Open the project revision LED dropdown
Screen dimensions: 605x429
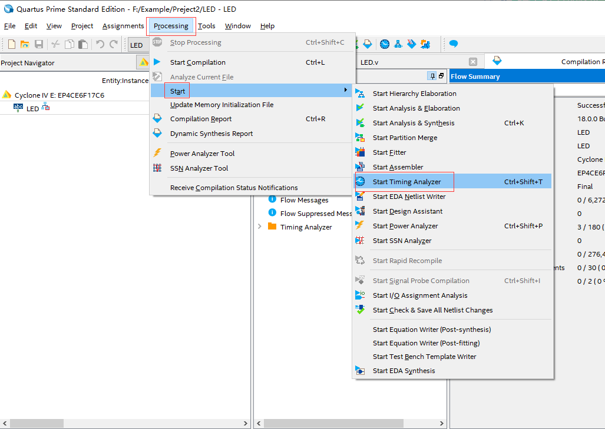pyautogui.click(x=138, y=45)
